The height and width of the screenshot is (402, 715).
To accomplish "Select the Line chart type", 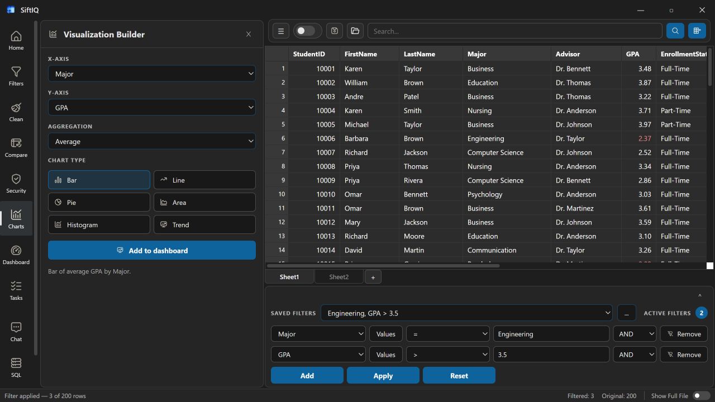I will pyautogui.click(x=204, y=180).
